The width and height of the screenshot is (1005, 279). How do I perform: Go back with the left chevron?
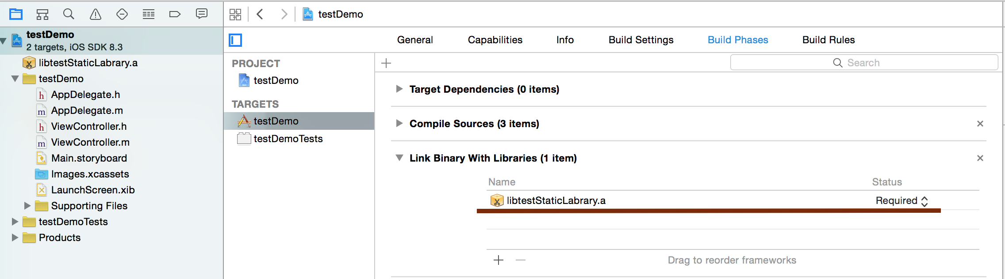[x=260, y=14]
